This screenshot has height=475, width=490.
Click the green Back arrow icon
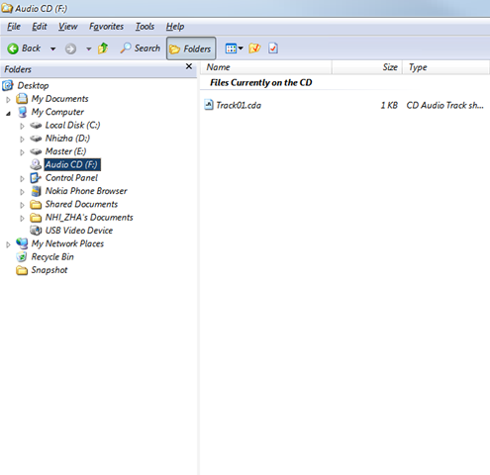(13, 48)
